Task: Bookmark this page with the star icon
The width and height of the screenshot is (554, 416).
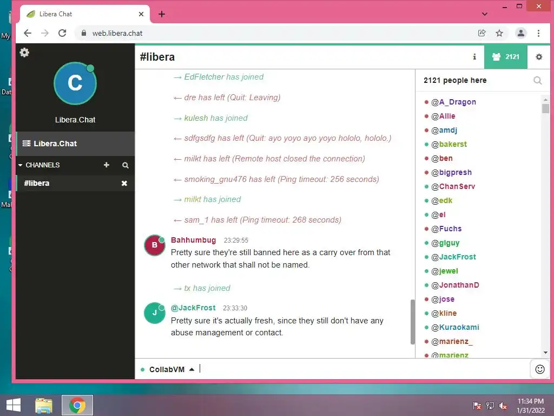Action: click(x=499, y=33)
